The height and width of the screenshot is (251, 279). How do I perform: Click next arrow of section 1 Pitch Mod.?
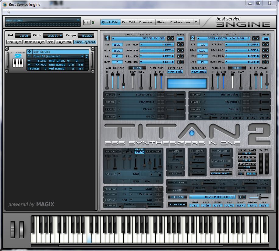182,50
